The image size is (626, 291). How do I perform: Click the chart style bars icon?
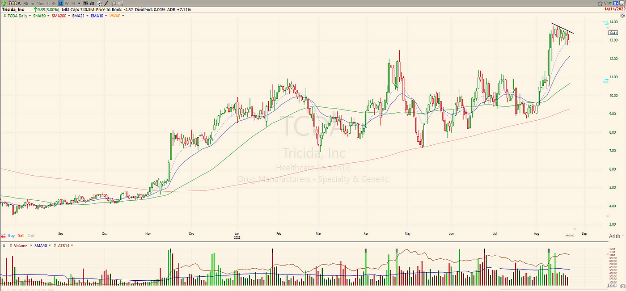click(x=92, y=4)
